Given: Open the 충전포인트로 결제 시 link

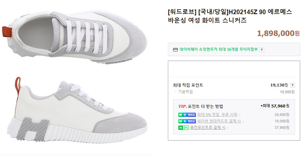Looking at the screenshot, I should coord(208,127).
